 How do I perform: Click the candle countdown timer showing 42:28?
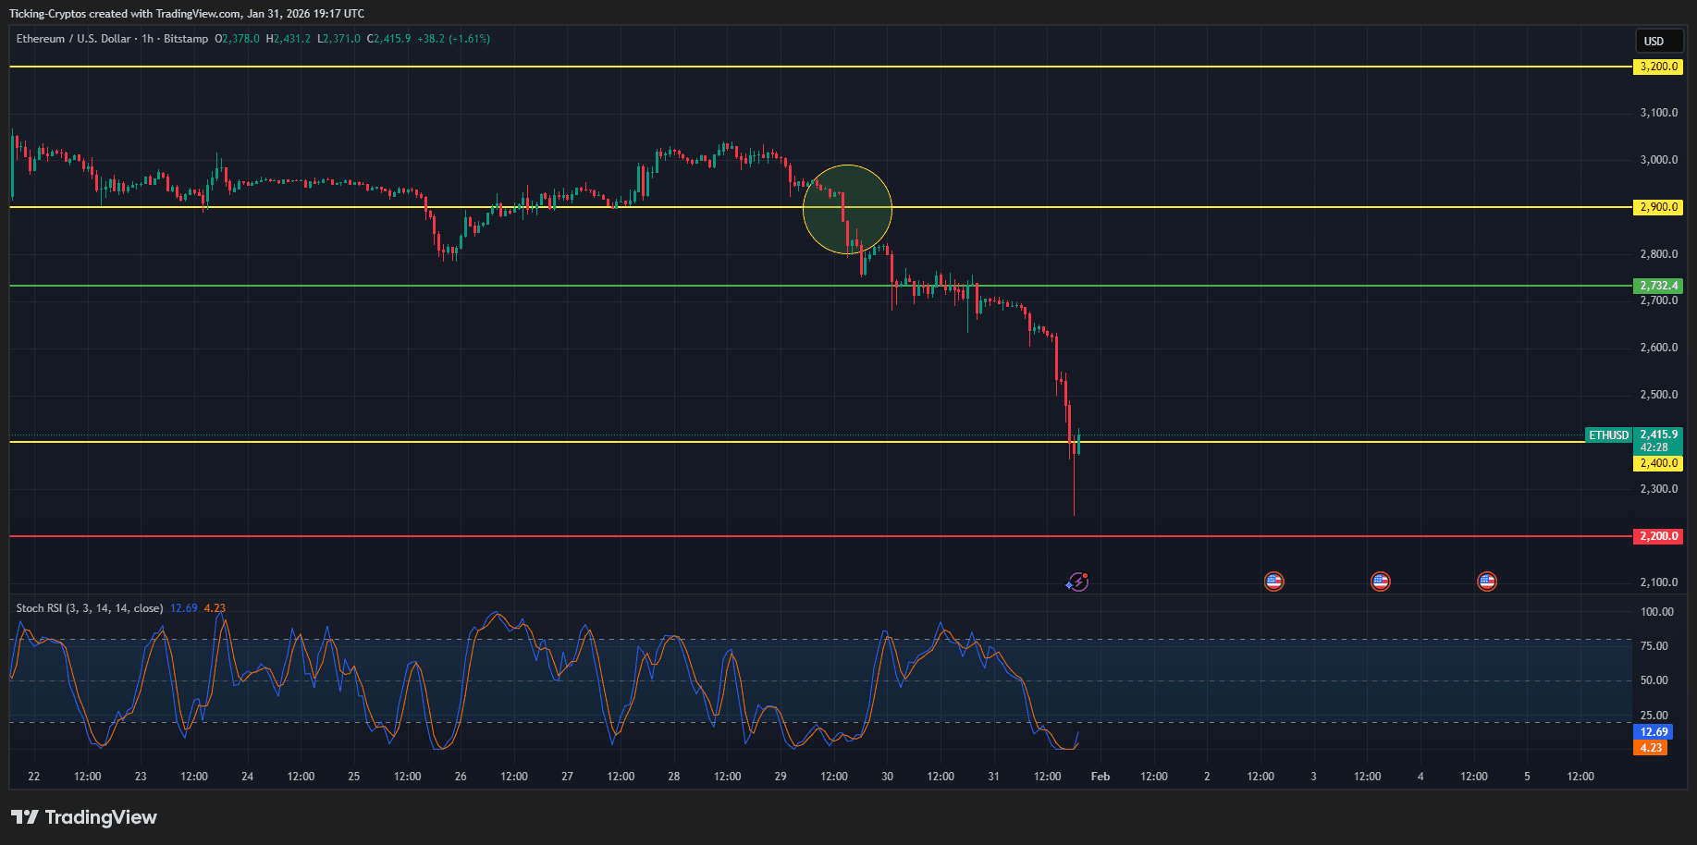click(1652, 447)
